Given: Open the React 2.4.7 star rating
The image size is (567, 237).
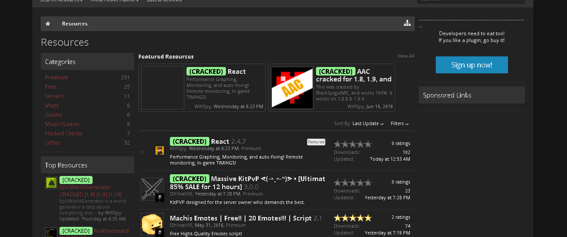Looking at the screenshot, I should tap(353, 144).
